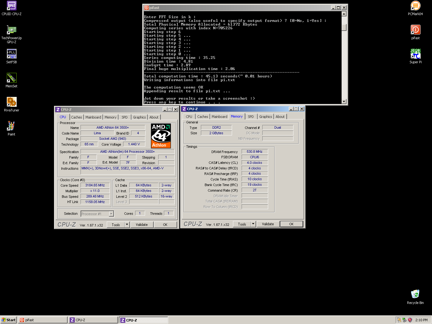Expand Tools dropdown arrow in left CPU-Z window
This screenshot has height=324, width=432.
click(127, 225)
